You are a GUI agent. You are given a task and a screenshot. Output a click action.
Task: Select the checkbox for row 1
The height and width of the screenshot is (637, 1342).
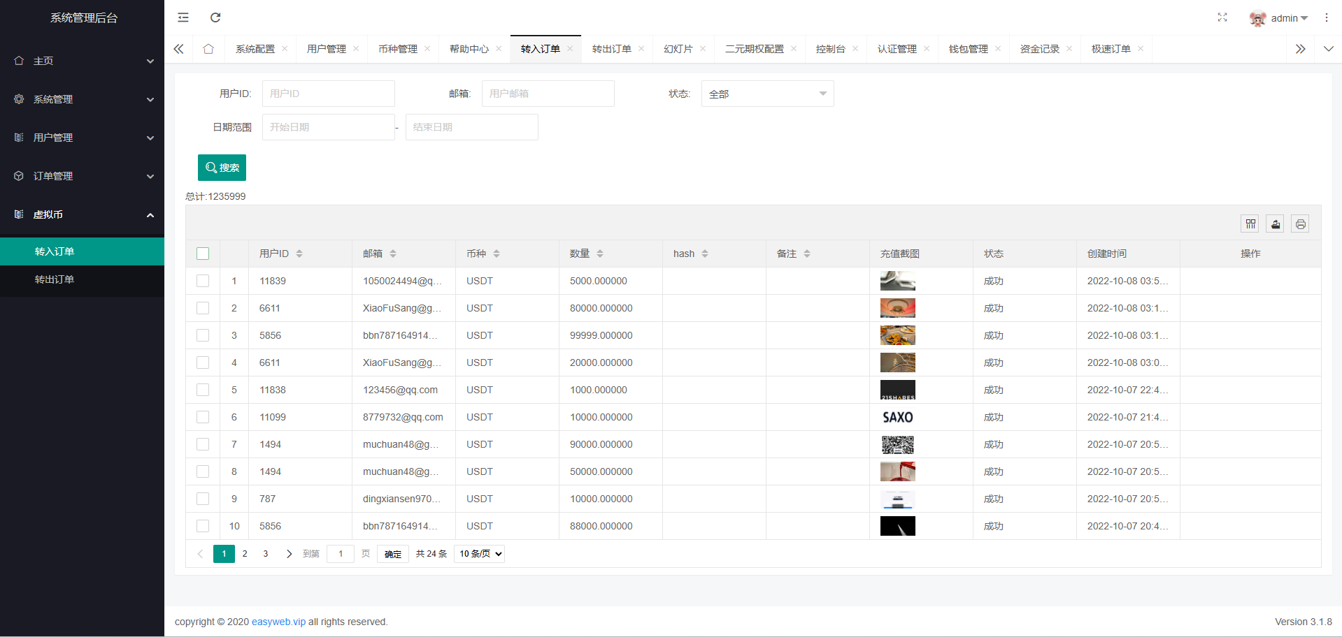tap(203, 281)
